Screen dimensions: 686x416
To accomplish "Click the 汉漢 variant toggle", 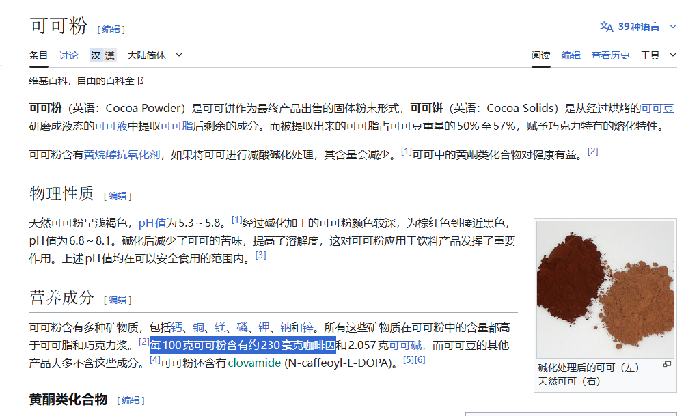I will click(102, 55).
